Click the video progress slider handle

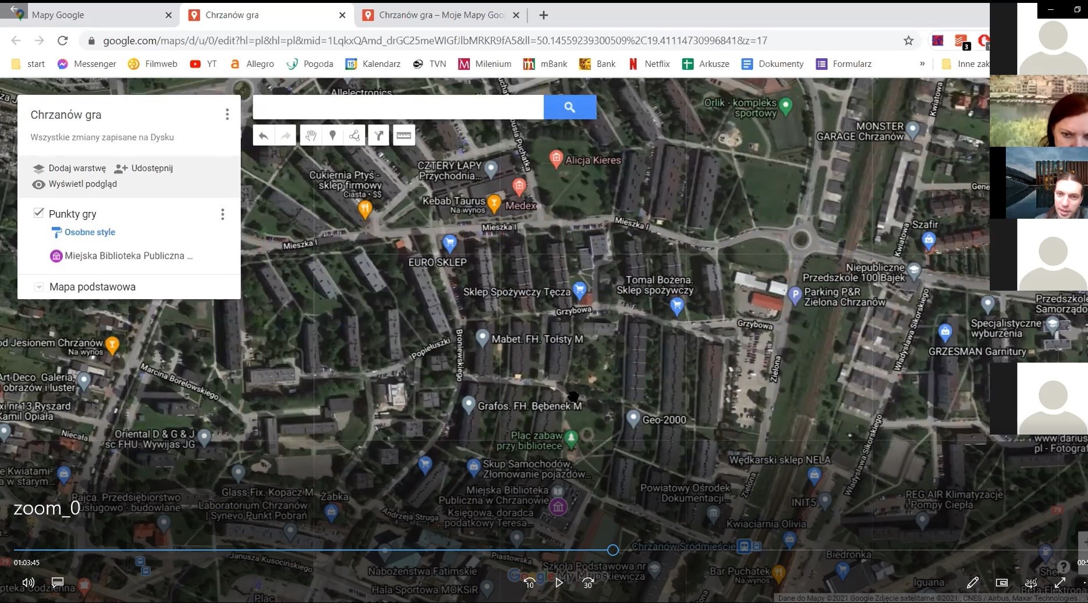(612, 549)
